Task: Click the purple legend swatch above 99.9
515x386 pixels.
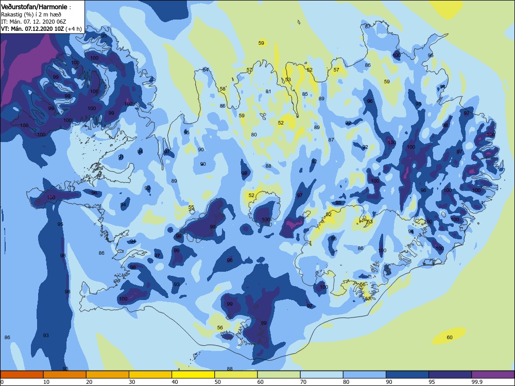Action: pos(493,375)
